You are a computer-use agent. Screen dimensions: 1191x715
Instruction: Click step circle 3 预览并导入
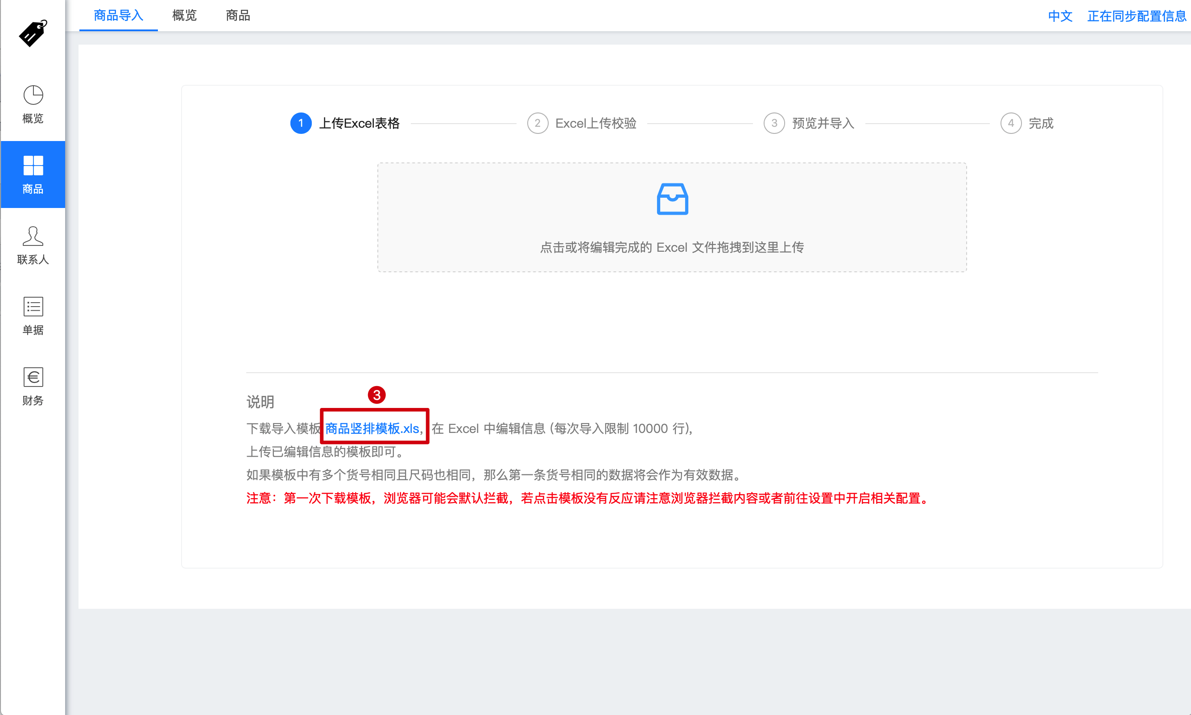[773, 123]
